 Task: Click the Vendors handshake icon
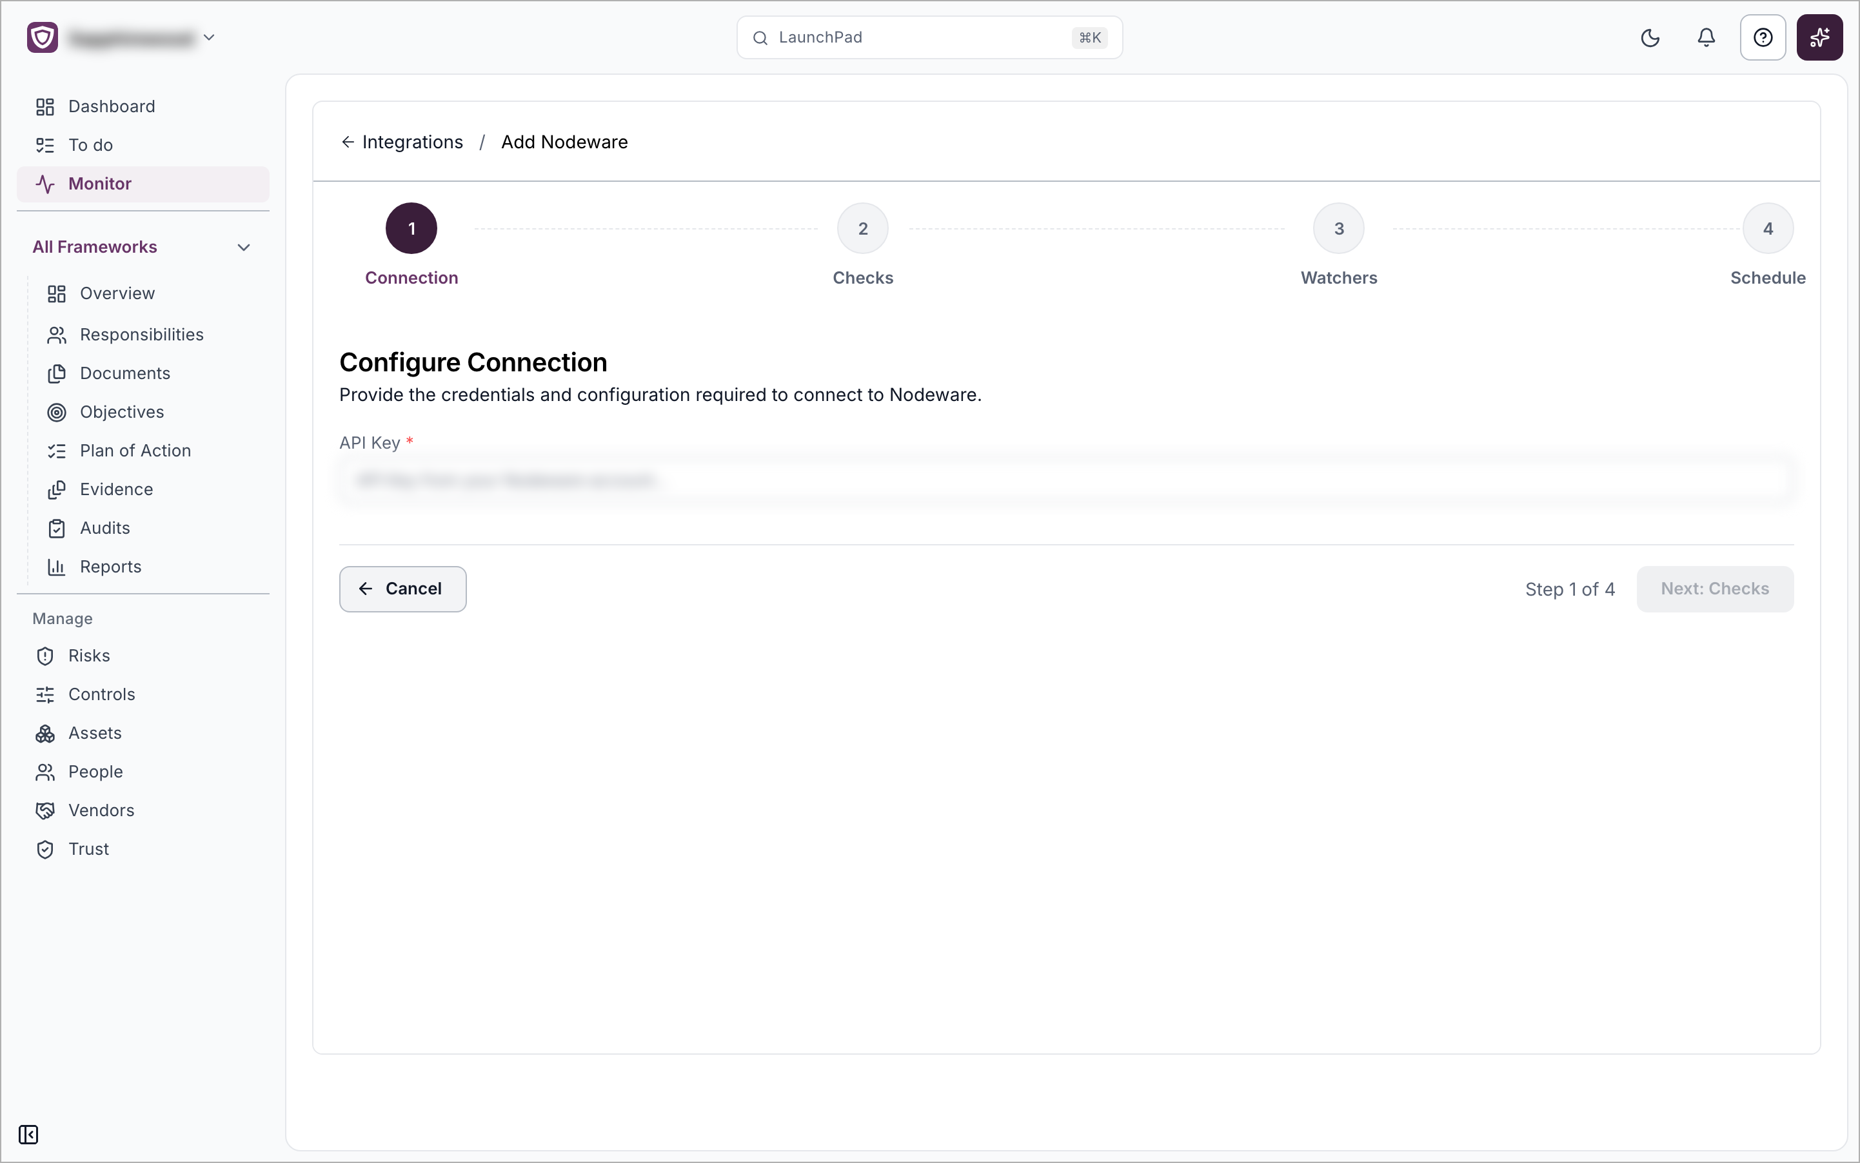coord(45,811)
